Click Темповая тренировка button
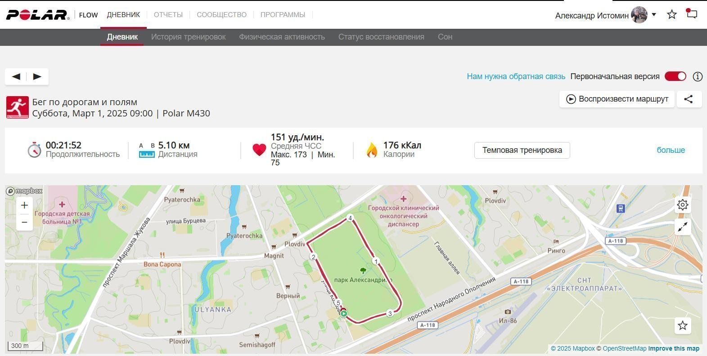Screen dimensions: 707x356 click(x=522, y=150)
